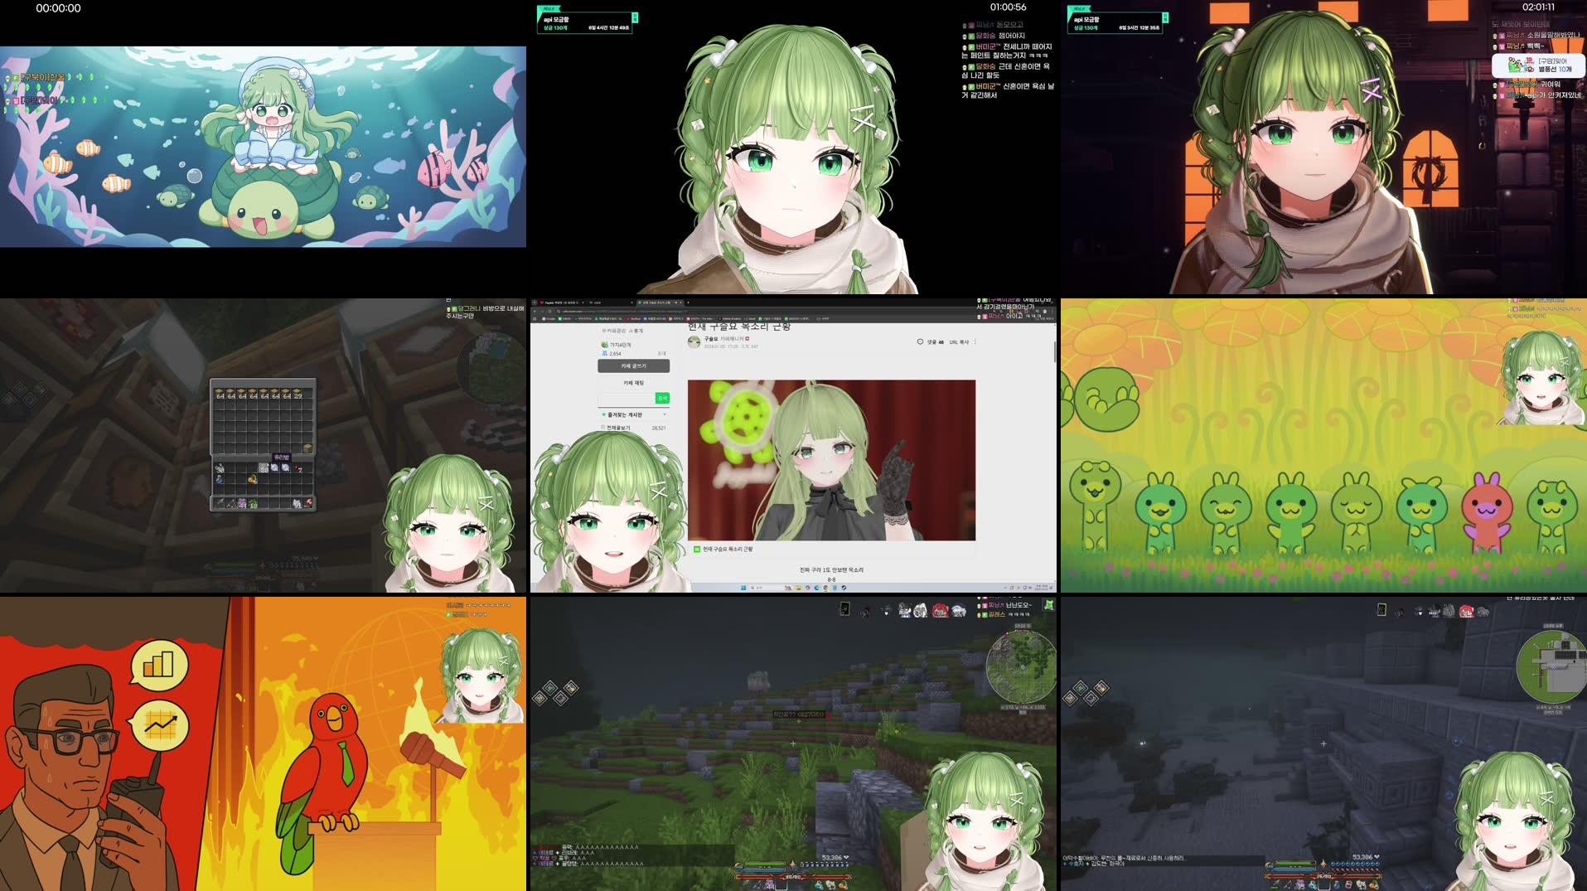Open the 전체글보기 all posts board
The image size is (1587, 891).
point(618,428)
